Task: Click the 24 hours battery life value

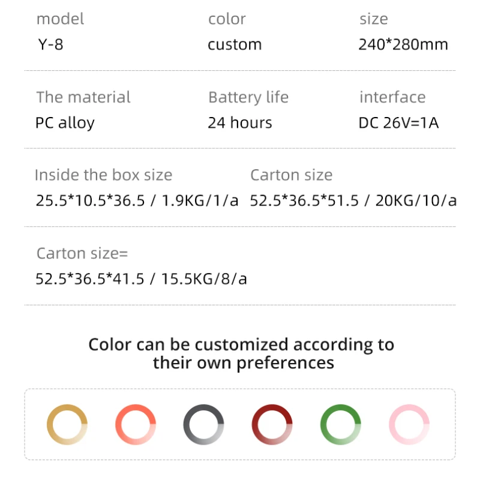Action: (240, 124)
